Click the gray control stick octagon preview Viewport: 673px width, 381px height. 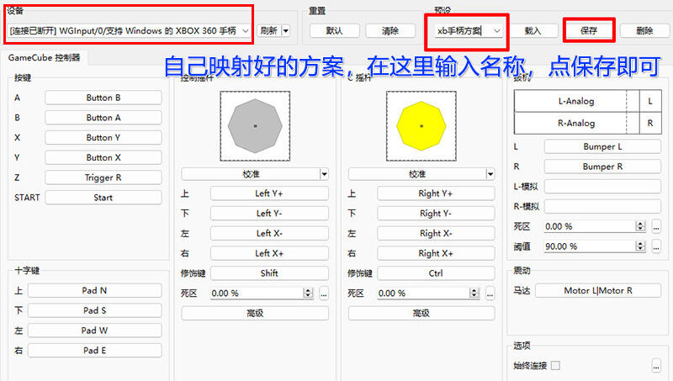click(255, 126)
